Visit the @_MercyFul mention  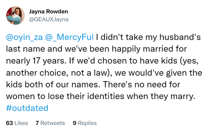click(x=69, y=37)
